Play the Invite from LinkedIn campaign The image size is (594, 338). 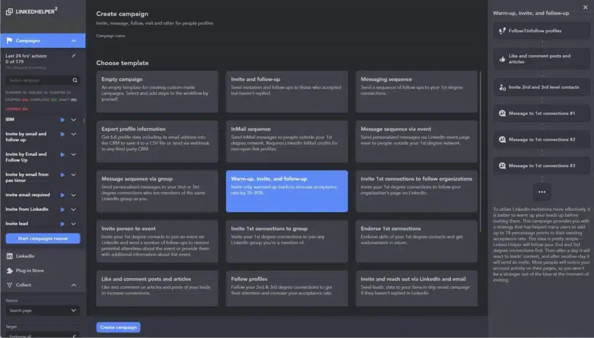[64, 209]
